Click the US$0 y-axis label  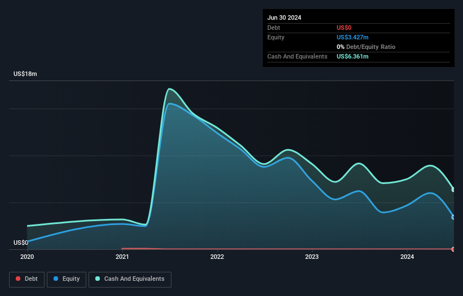[x=21, y=243]
